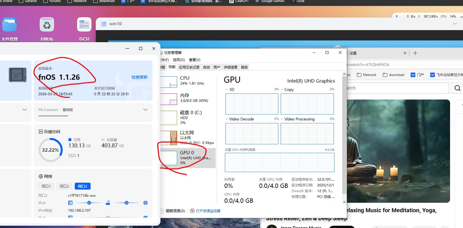The width and height of the screenshot is (463, 228).
Task: Open the 选项(O) menu in Task Manager
Action: click(x=179, y=60)
